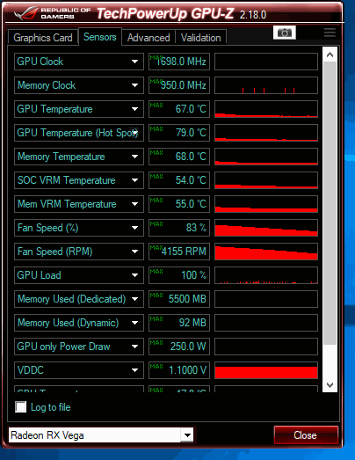Click the 83 % fan speed value
The width and height of the screenshot is (355, 460).
pos(179,228)
